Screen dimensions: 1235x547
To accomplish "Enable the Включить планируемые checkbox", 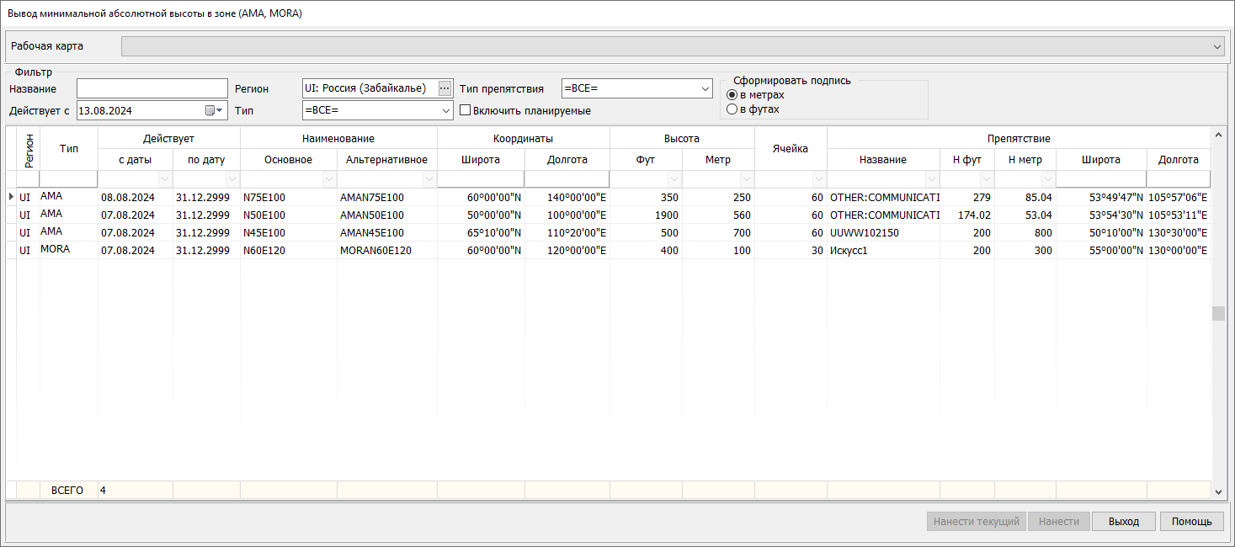I will pyautogui.click(x=465, y=110).
